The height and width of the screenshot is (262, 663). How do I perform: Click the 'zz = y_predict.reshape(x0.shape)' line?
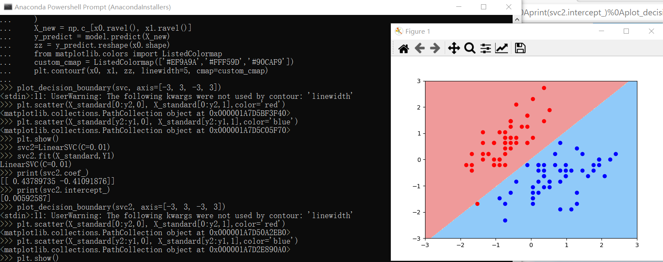[102, 45]
